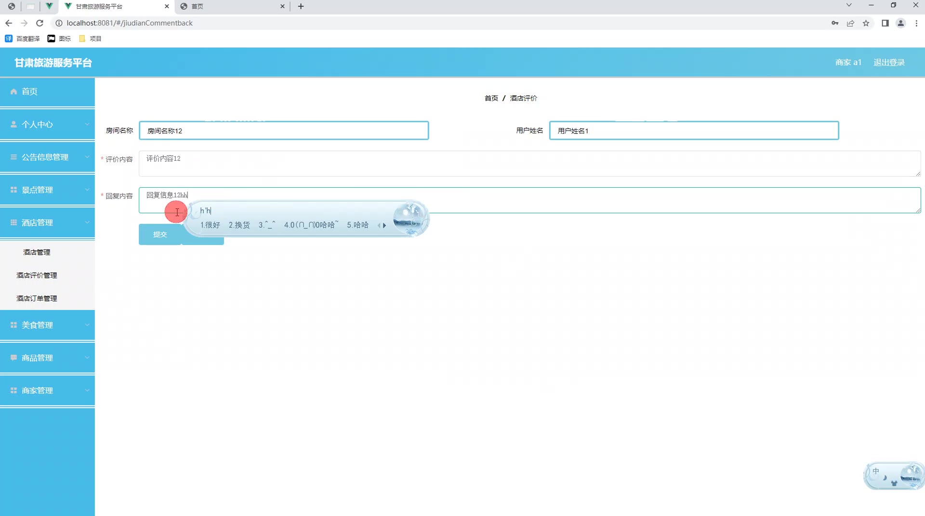Collapse the 酒店管理 sidebar menu
Viewport: 925px width, 516px height.
coord(47,222)
